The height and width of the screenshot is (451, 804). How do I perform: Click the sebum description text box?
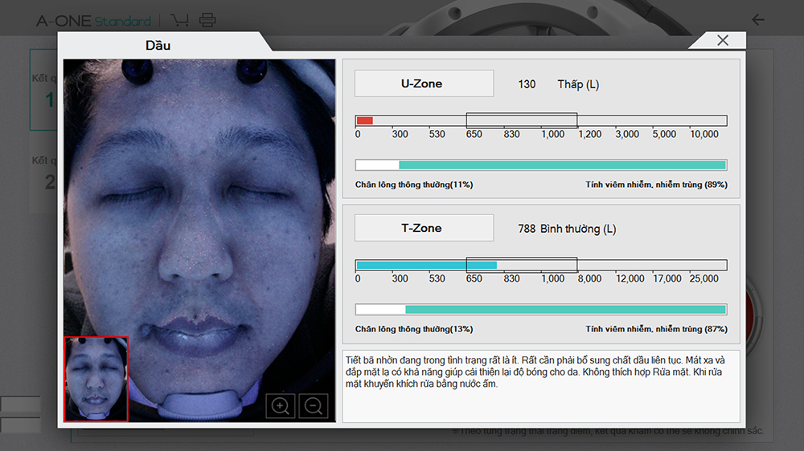[x=541, y=385]
